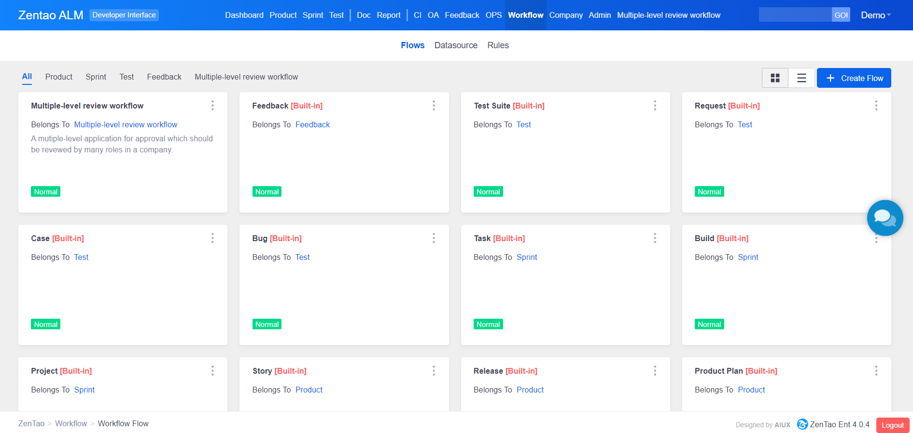Open three-dot menu on Case card
This screenshot has height=433, width=913.
tap(212, 238)
